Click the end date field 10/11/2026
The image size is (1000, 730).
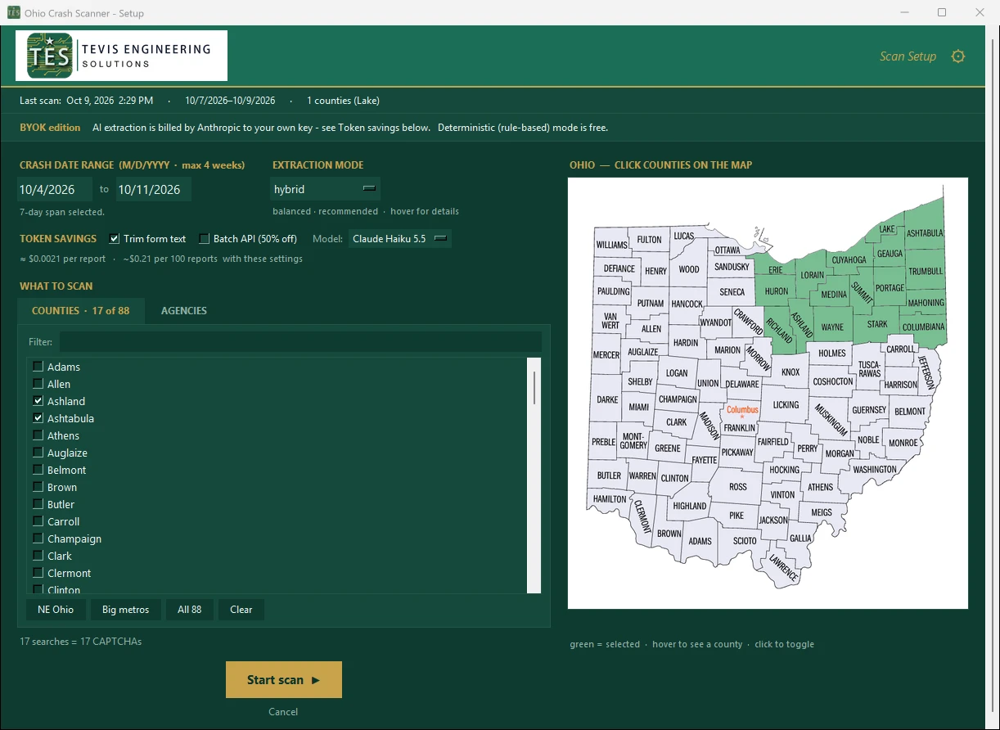point(153,189)
